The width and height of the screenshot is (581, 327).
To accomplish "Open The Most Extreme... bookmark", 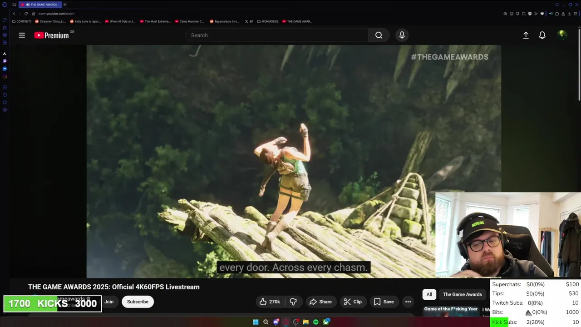I will pos(155,21).
